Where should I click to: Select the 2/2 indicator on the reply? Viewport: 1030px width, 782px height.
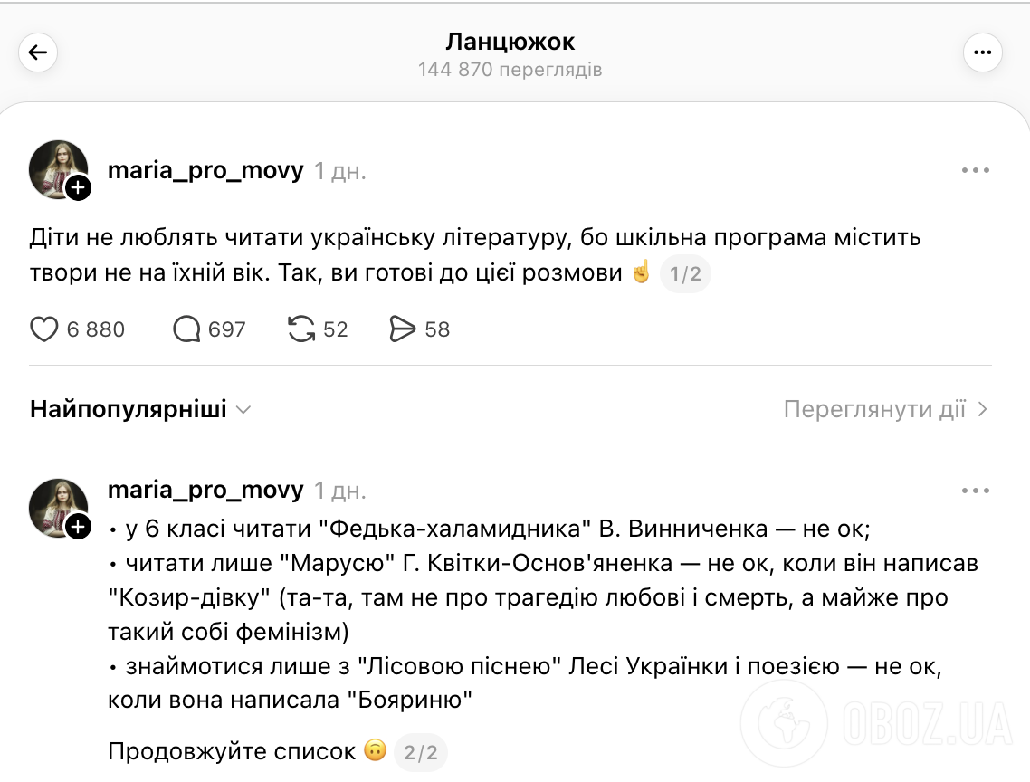420,751
